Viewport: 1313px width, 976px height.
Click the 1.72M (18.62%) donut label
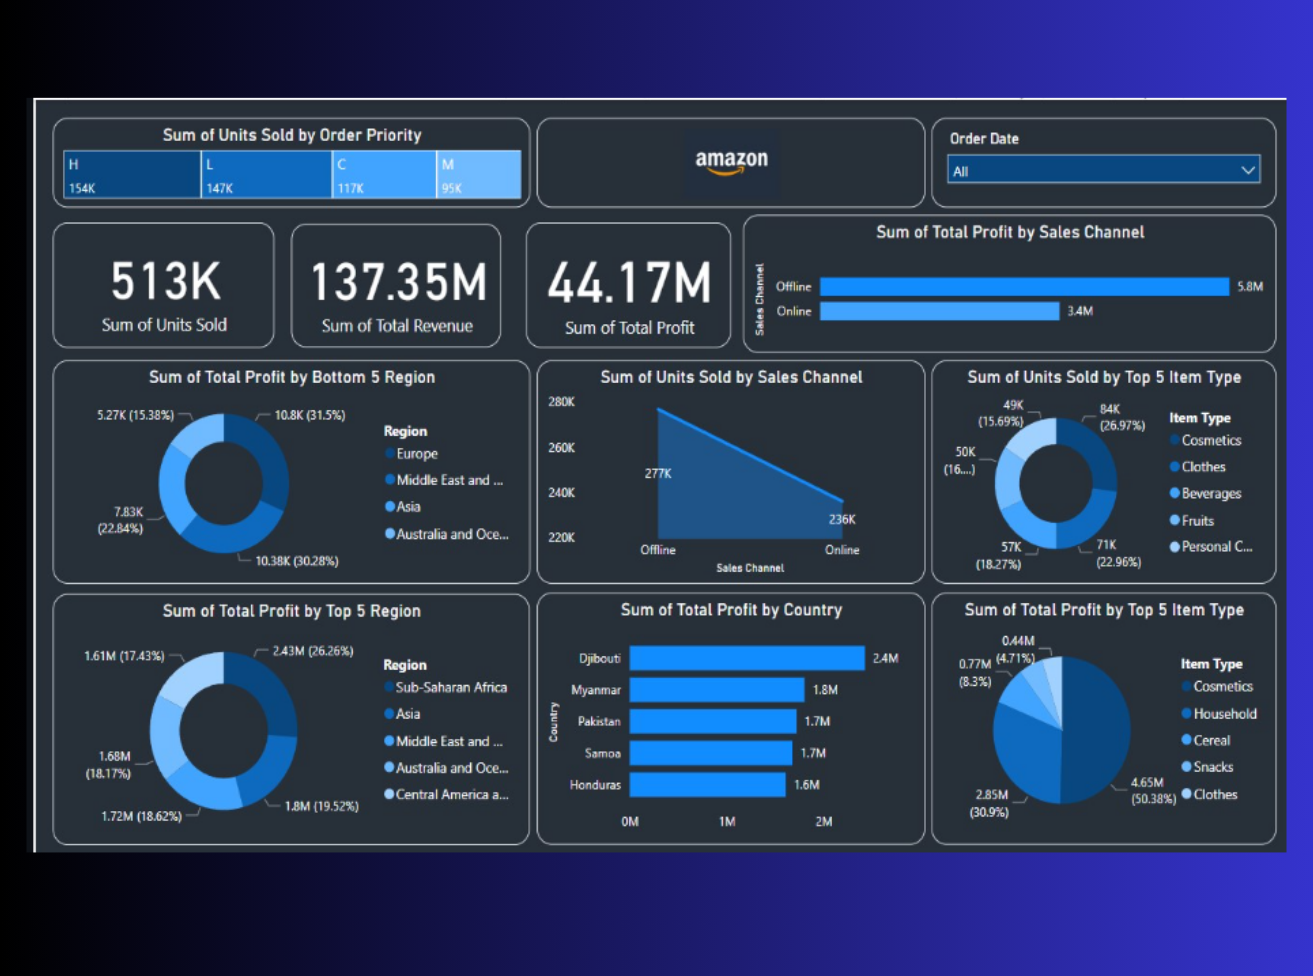pyautogui.click(x=141, y=816)
